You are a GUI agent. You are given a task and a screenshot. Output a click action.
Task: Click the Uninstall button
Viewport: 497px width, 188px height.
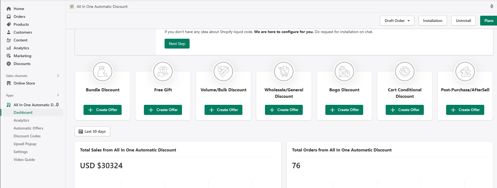(x=463, y=21)
